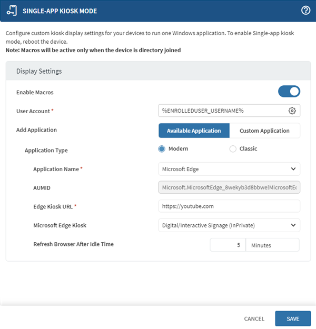Select the Classic application type
This screenshot has height=329, width=316.
[x=233, y=149]
